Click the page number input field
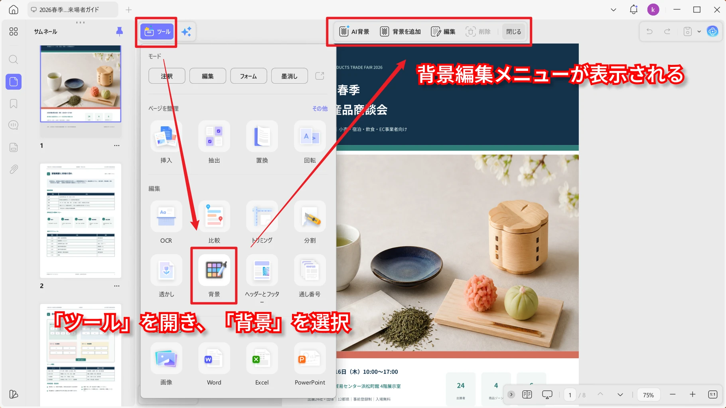 point(570,395)
